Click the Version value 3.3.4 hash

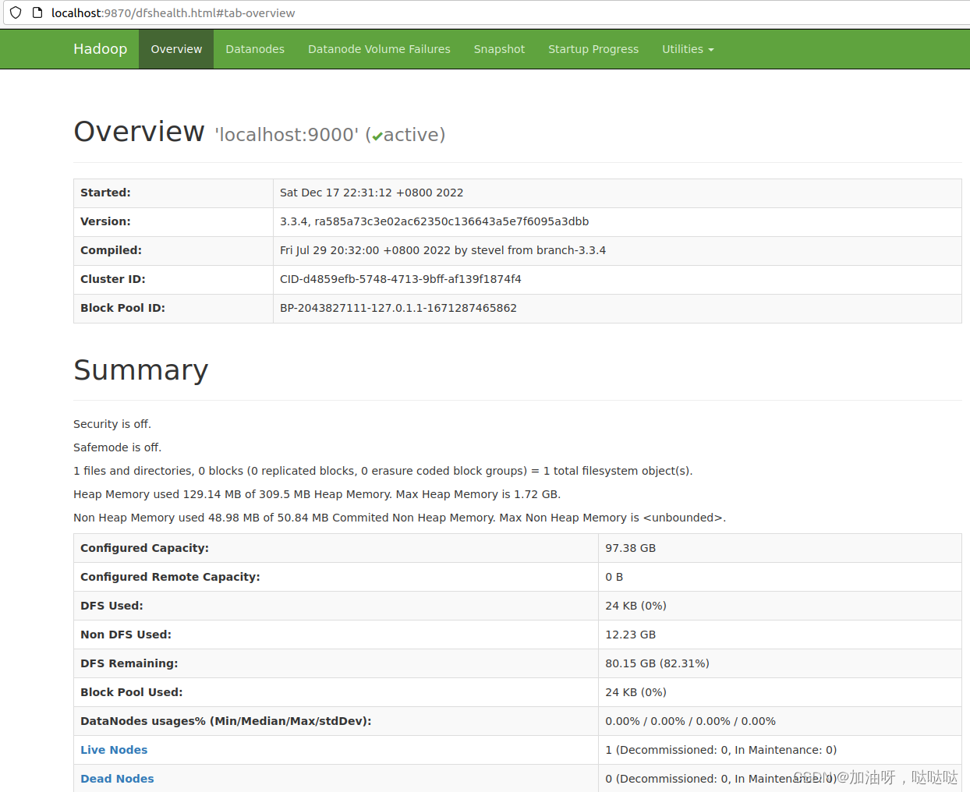tap(434, 221)
